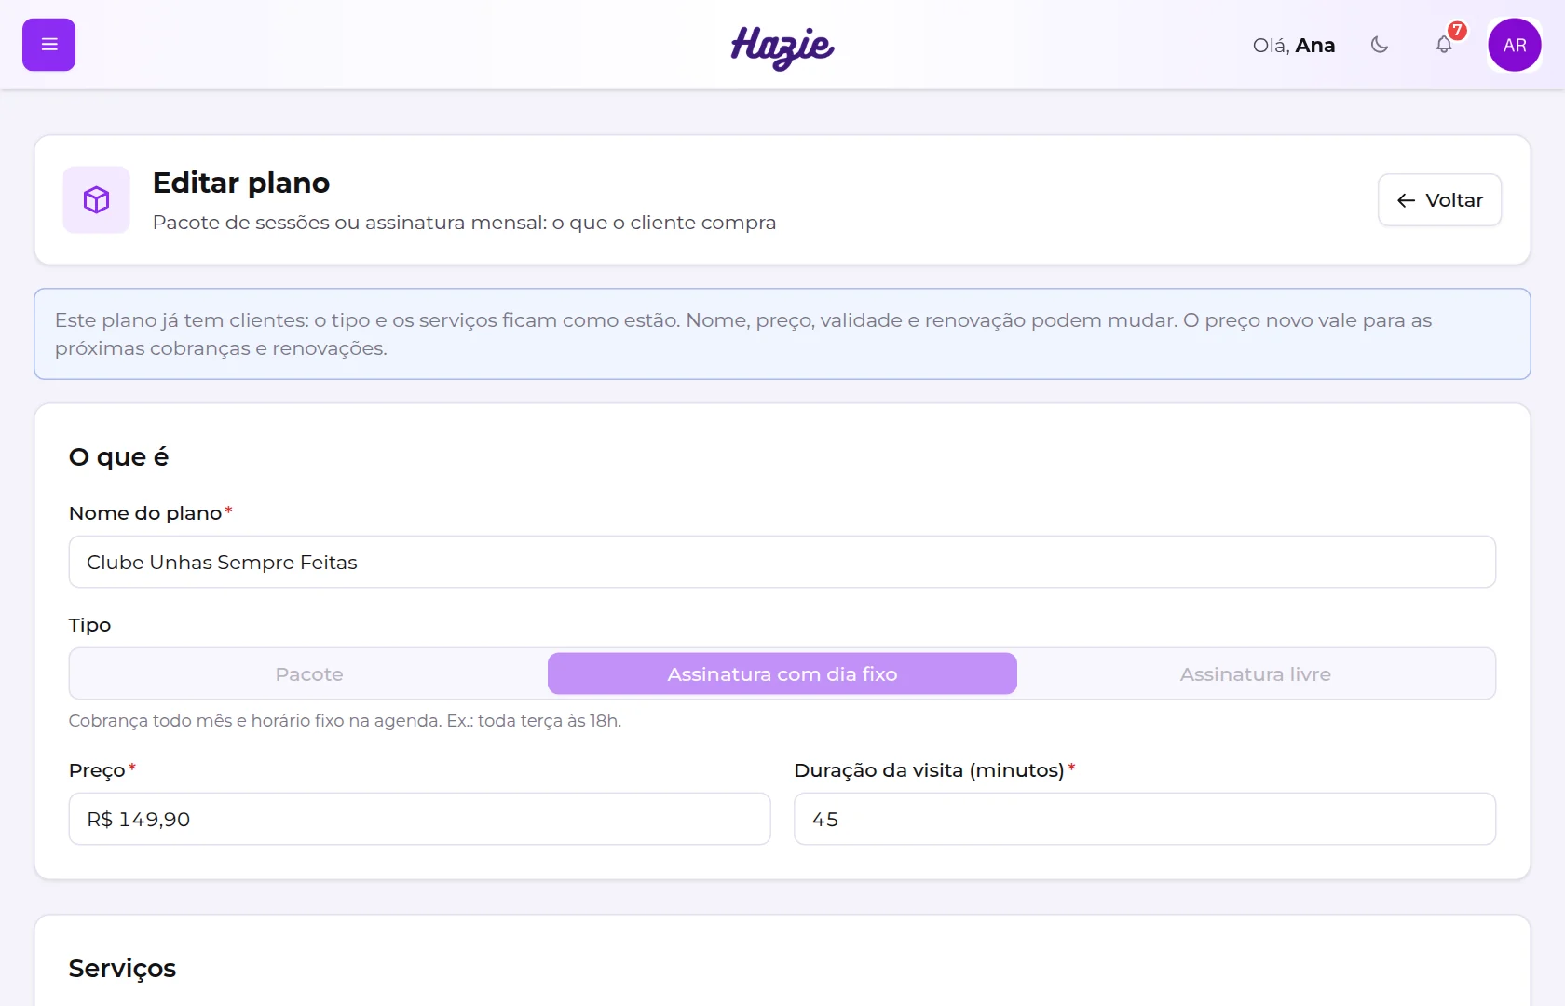Click the 'O que é' section title
Screen dimensions: 1565x1006
click(x=118, y=456)
